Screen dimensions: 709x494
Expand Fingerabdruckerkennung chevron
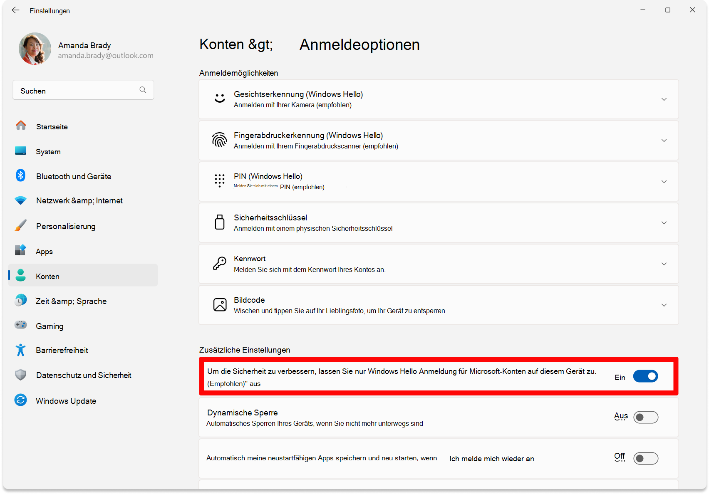click(x=664, y=141)
